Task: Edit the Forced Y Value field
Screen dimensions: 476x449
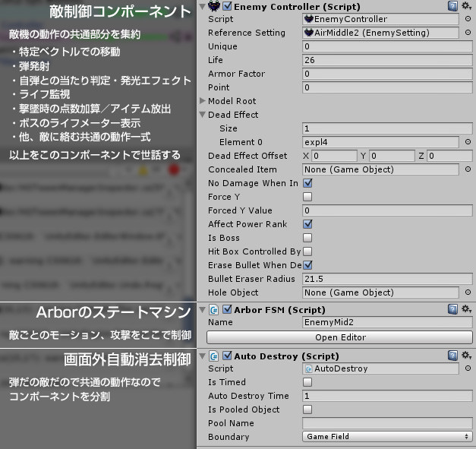Action: (x=387, y=210)
